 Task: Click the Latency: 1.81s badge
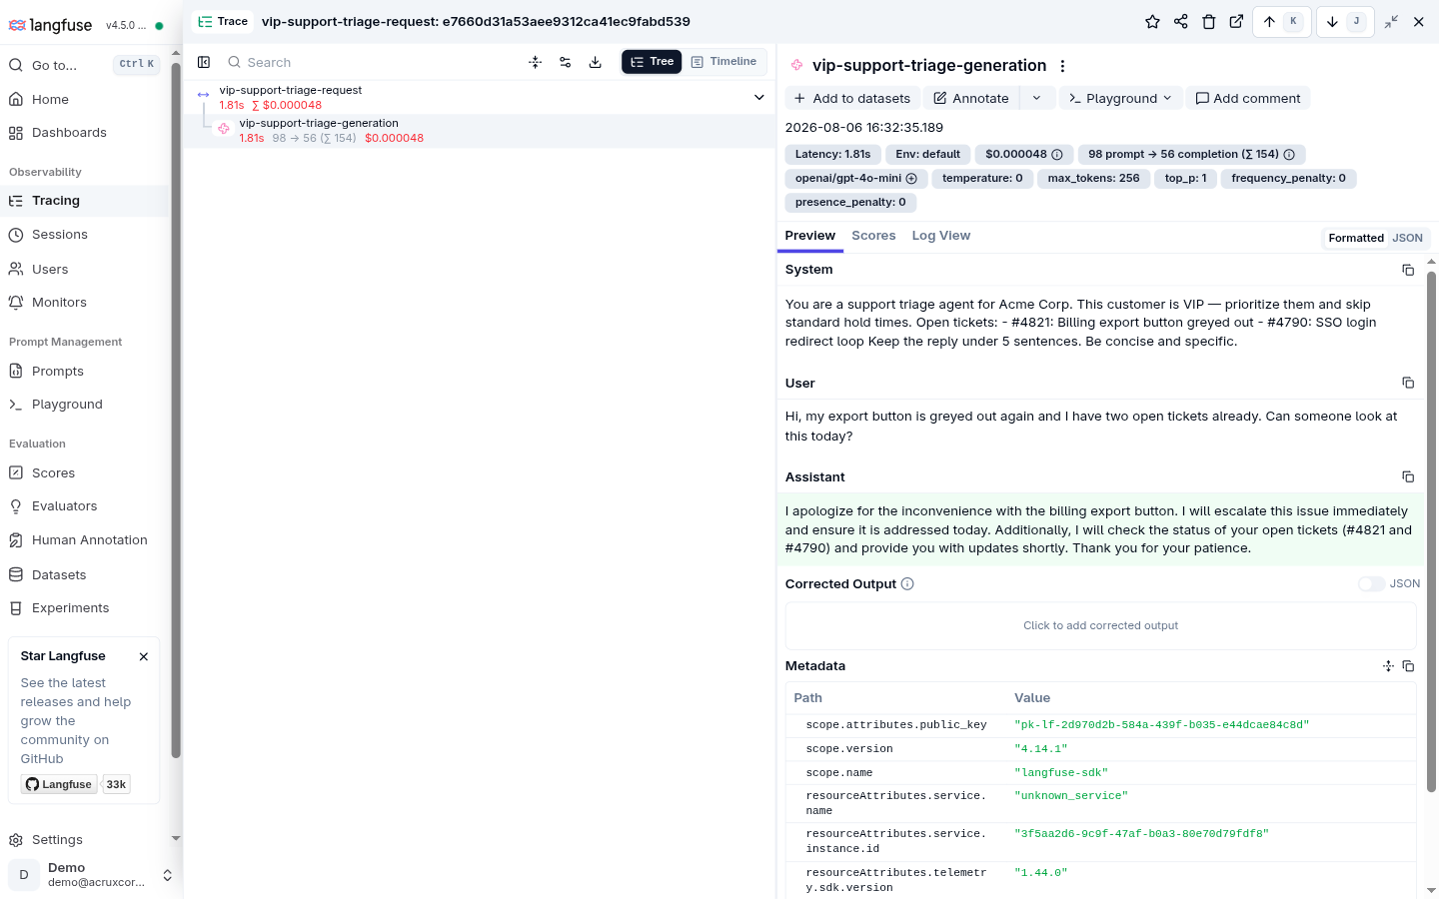click(x=832, y=155)
